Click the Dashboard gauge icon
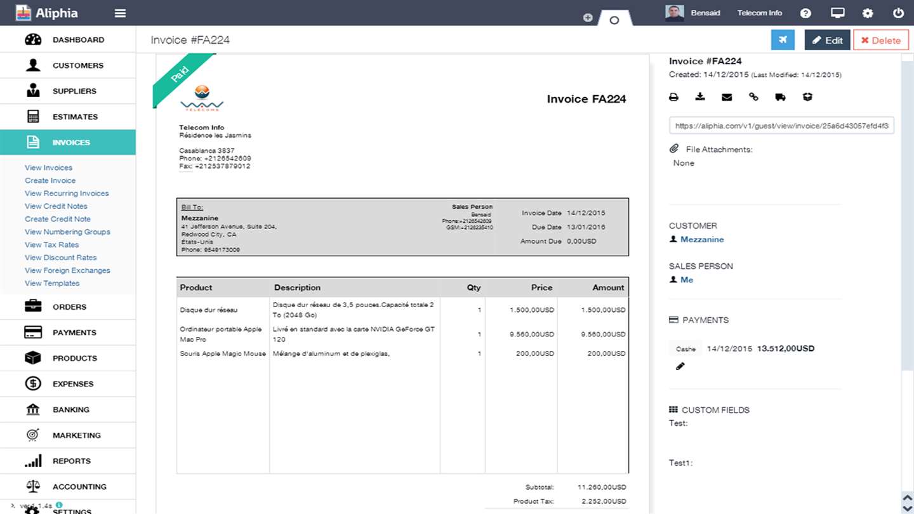The image size is (914, 514). [x=33, y=39]
